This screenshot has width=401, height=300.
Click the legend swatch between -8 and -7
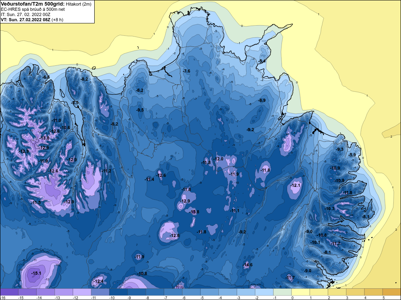coord(155,292)
